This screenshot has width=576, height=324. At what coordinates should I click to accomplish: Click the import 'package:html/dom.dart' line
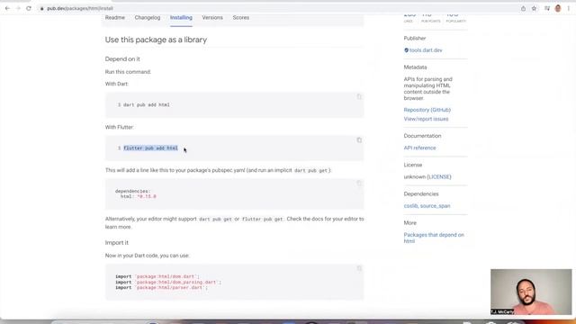(157, 276)
